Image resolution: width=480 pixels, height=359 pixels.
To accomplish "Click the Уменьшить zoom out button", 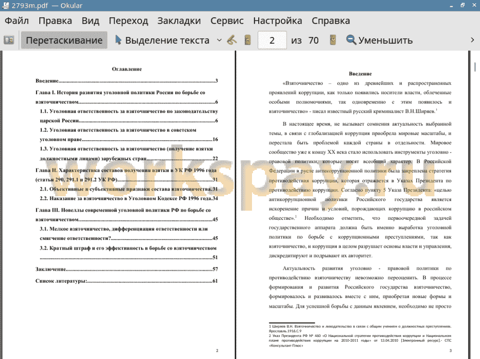I will pos(379,40).
